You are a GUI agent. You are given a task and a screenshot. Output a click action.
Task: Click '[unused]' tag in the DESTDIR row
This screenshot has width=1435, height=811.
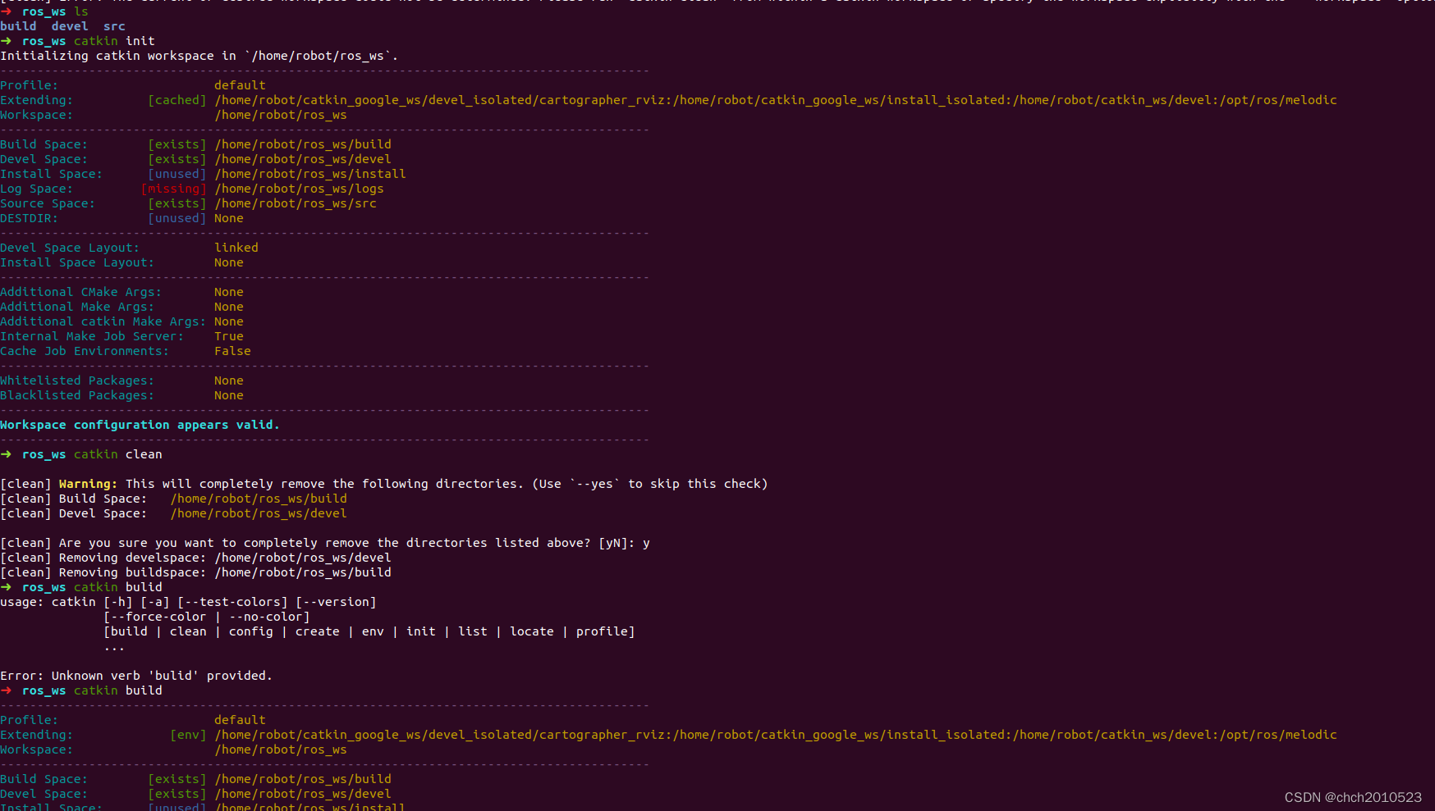tap(177, 218)
